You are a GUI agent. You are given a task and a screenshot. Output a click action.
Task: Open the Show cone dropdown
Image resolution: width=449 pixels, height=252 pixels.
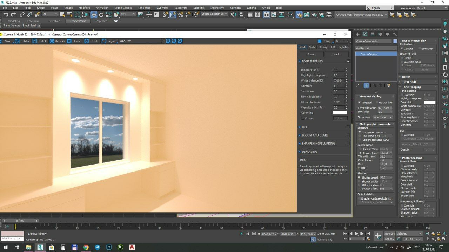[383, 117]
